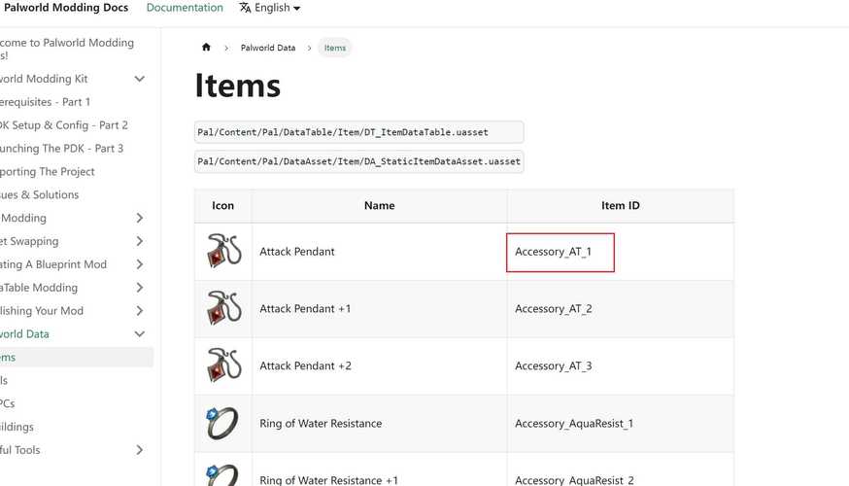849x486 pixels.
Task: Click the language translate icon
Action: click(245, 8)
